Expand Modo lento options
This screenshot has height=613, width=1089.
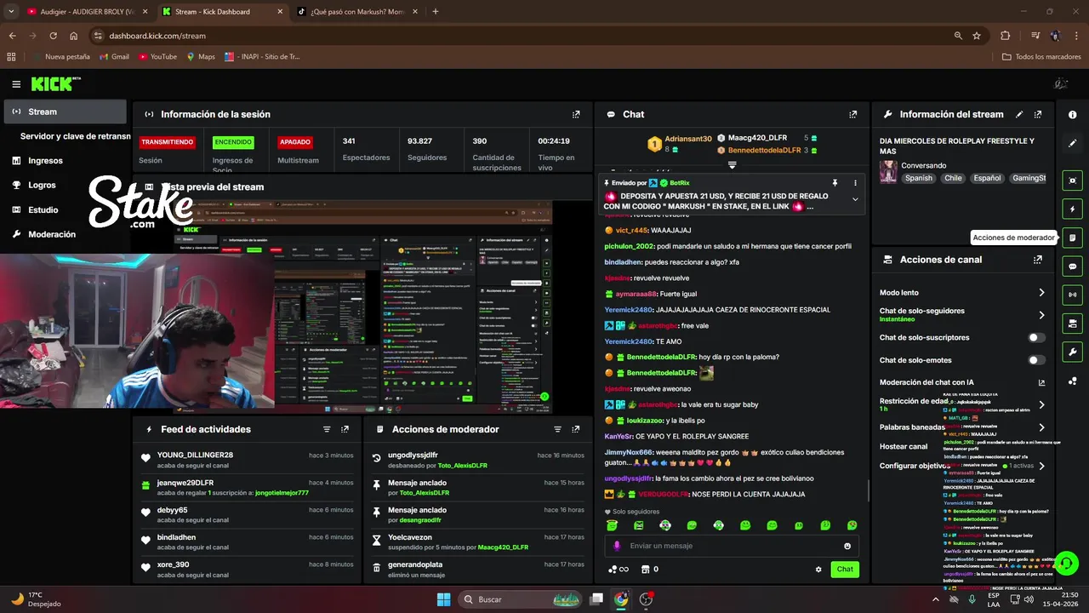(1041, 293)
